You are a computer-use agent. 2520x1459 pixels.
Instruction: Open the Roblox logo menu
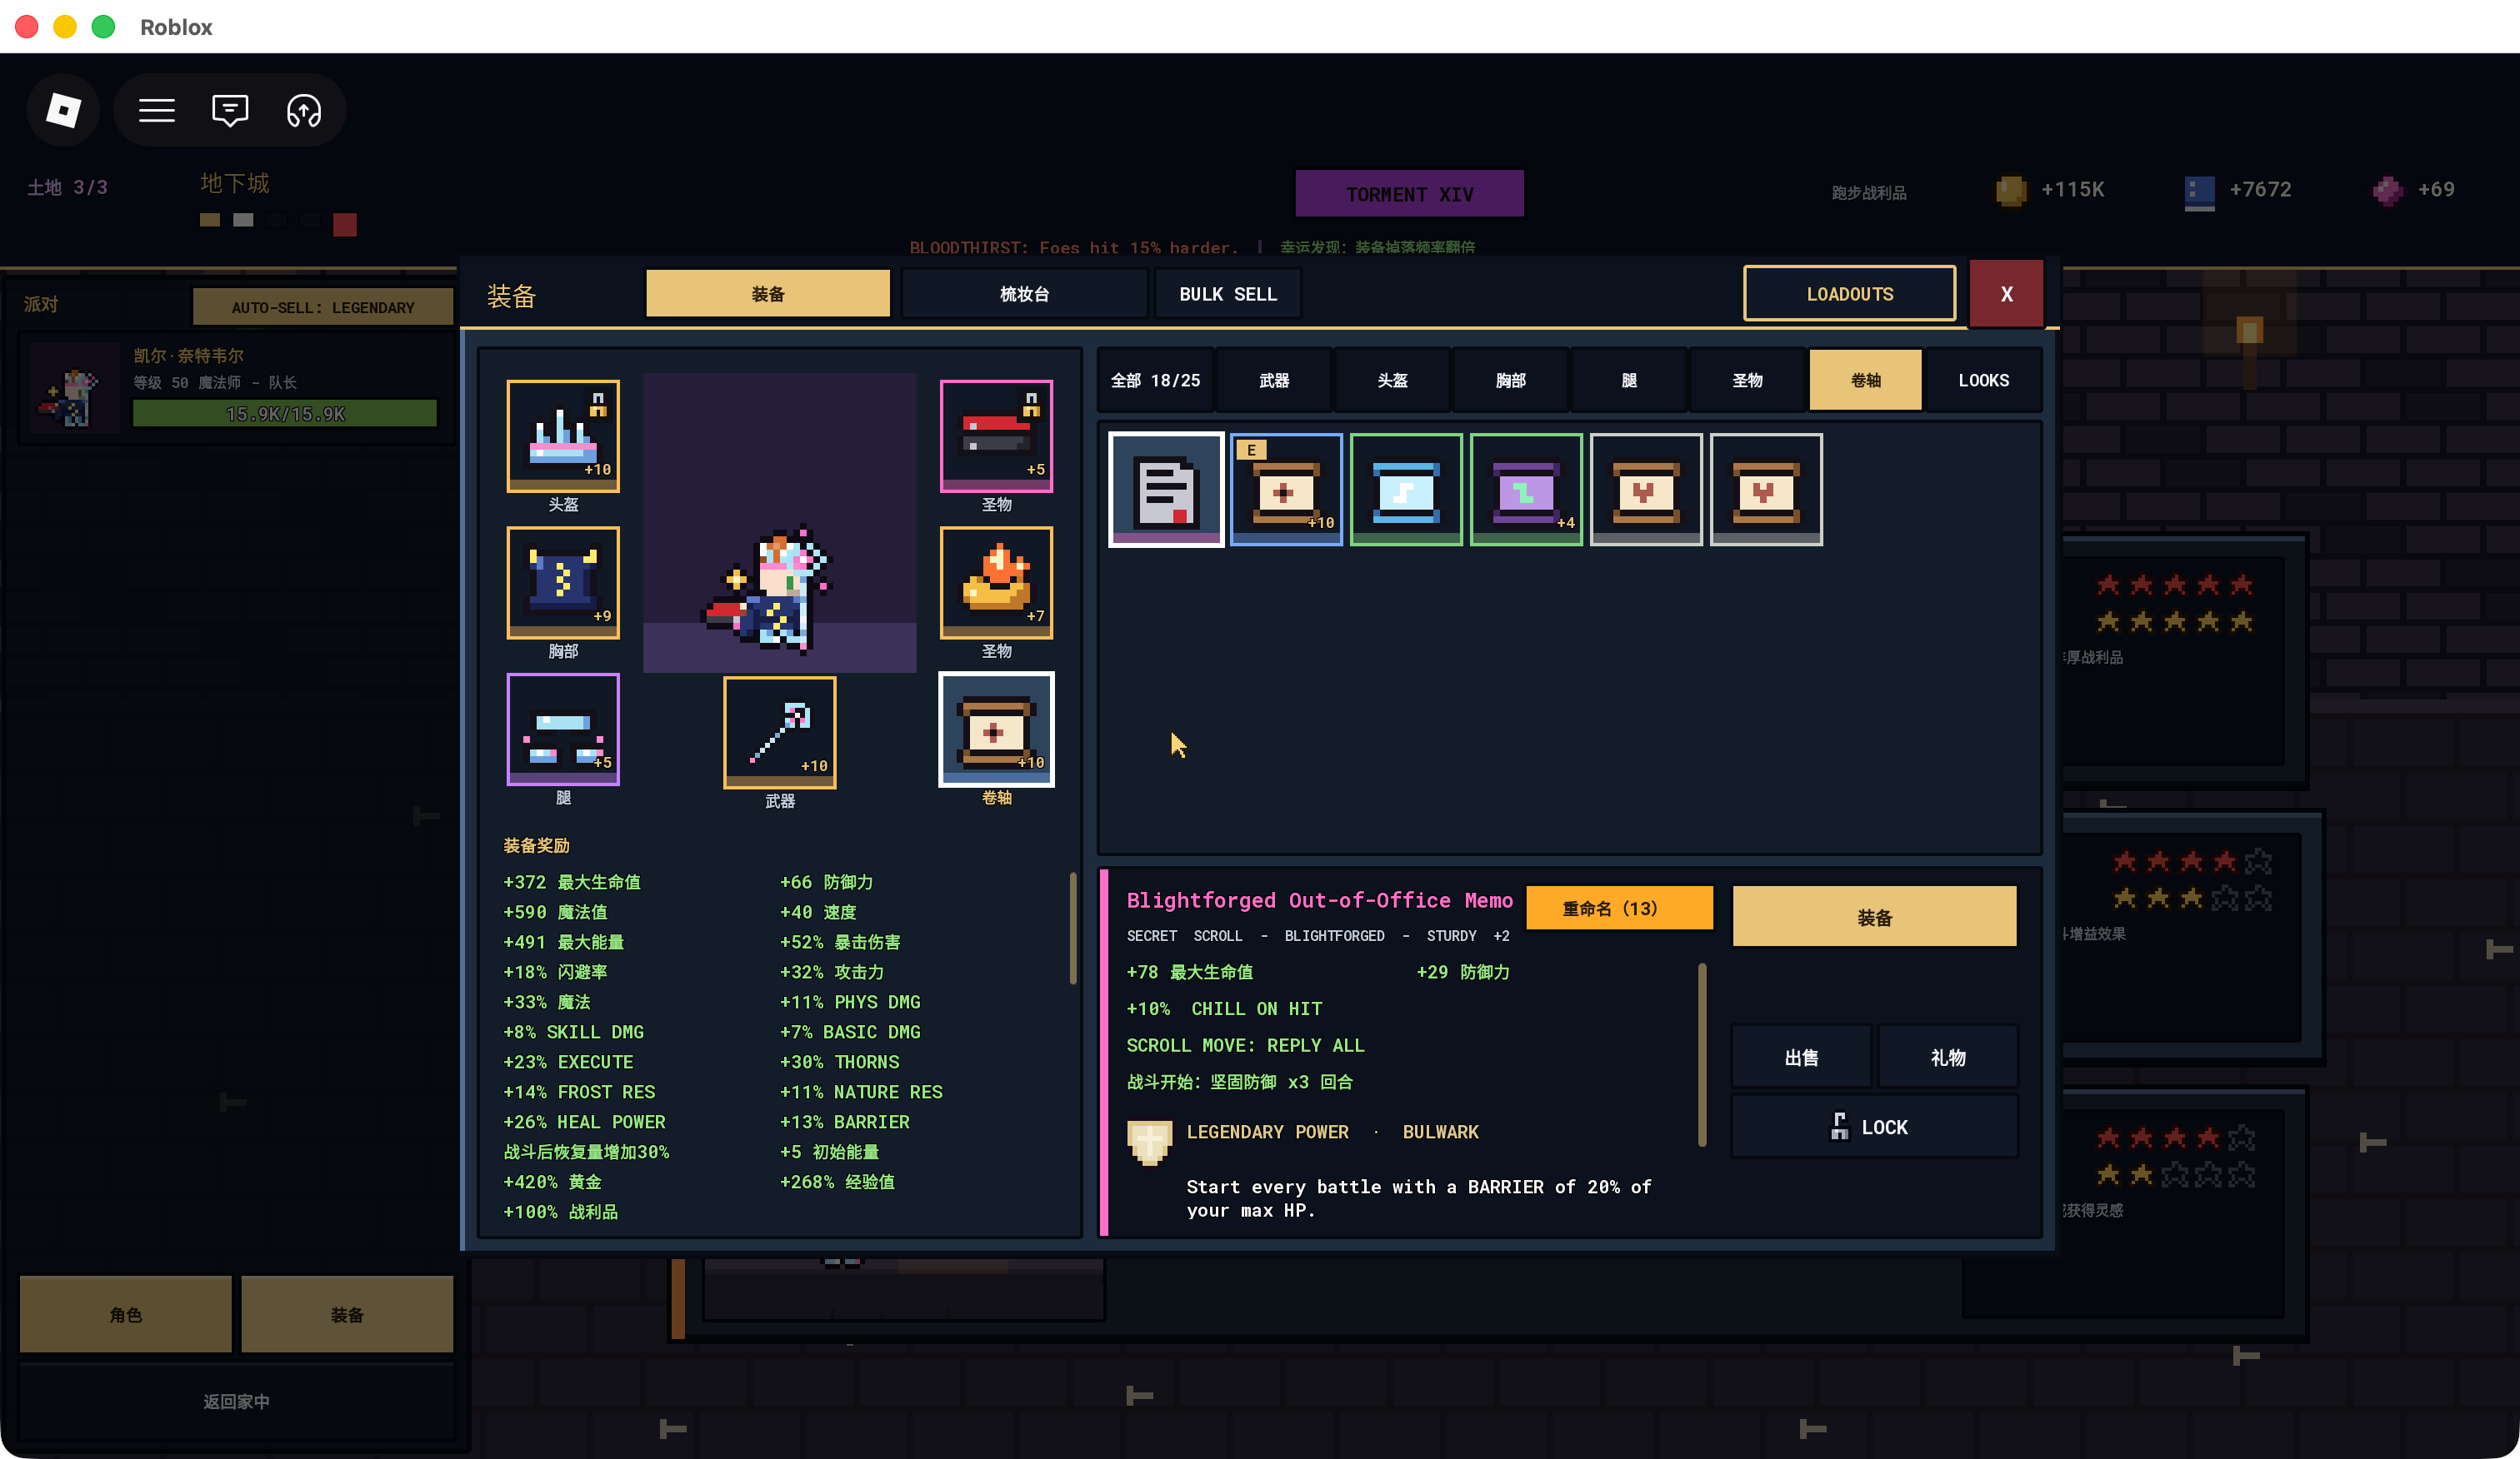63,110
